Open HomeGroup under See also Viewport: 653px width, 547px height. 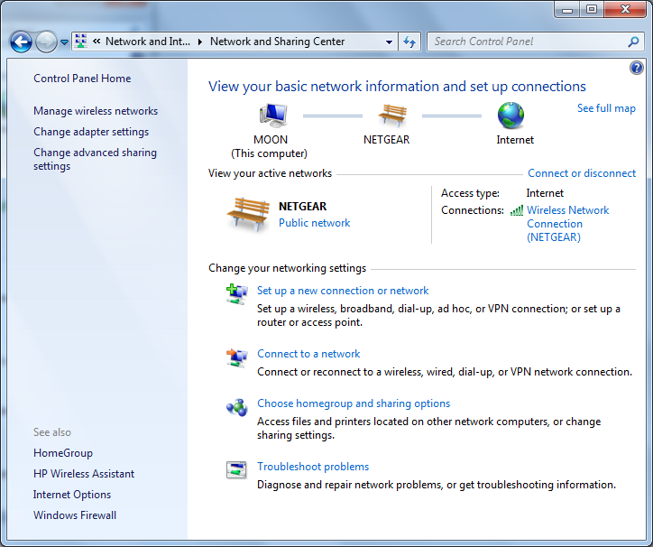[63, 453]
